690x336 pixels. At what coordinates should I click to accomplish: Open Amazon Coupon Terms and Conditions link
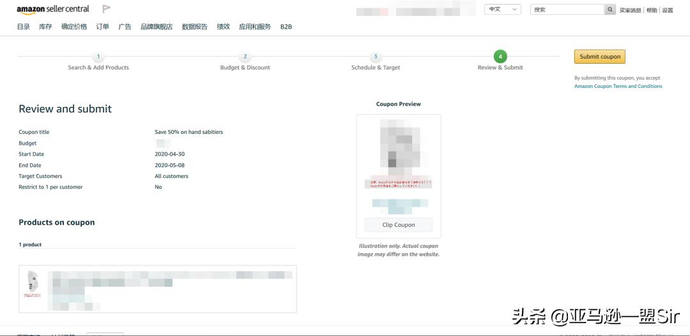[618, 86]
